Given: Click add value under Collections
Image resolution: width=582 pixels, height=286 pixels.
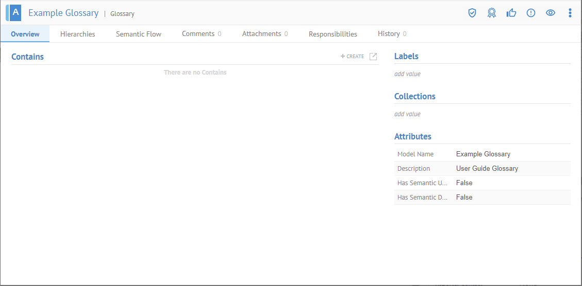Looking at the screenshot, I should pyautogui.click(x=407, y=114).
